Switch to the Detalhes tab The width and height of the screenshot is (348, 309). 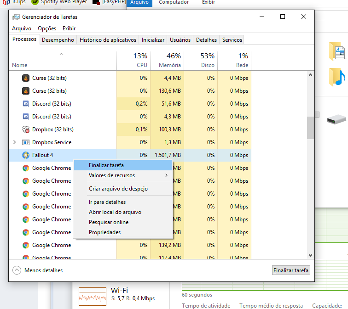206,40
